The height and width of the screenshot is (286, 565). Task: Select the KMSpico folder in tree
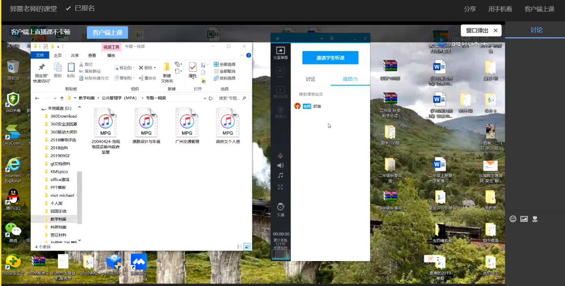click(56, 171)
